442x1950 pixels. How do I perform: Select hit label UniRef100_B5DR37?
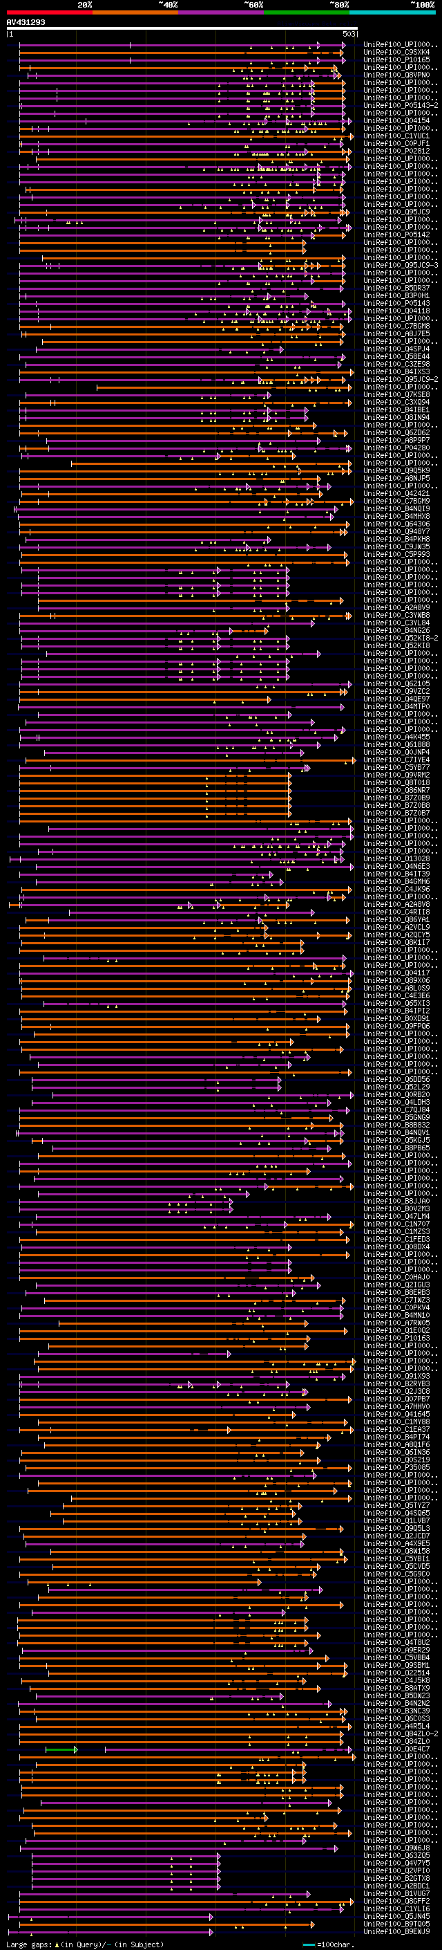point(396,288)
